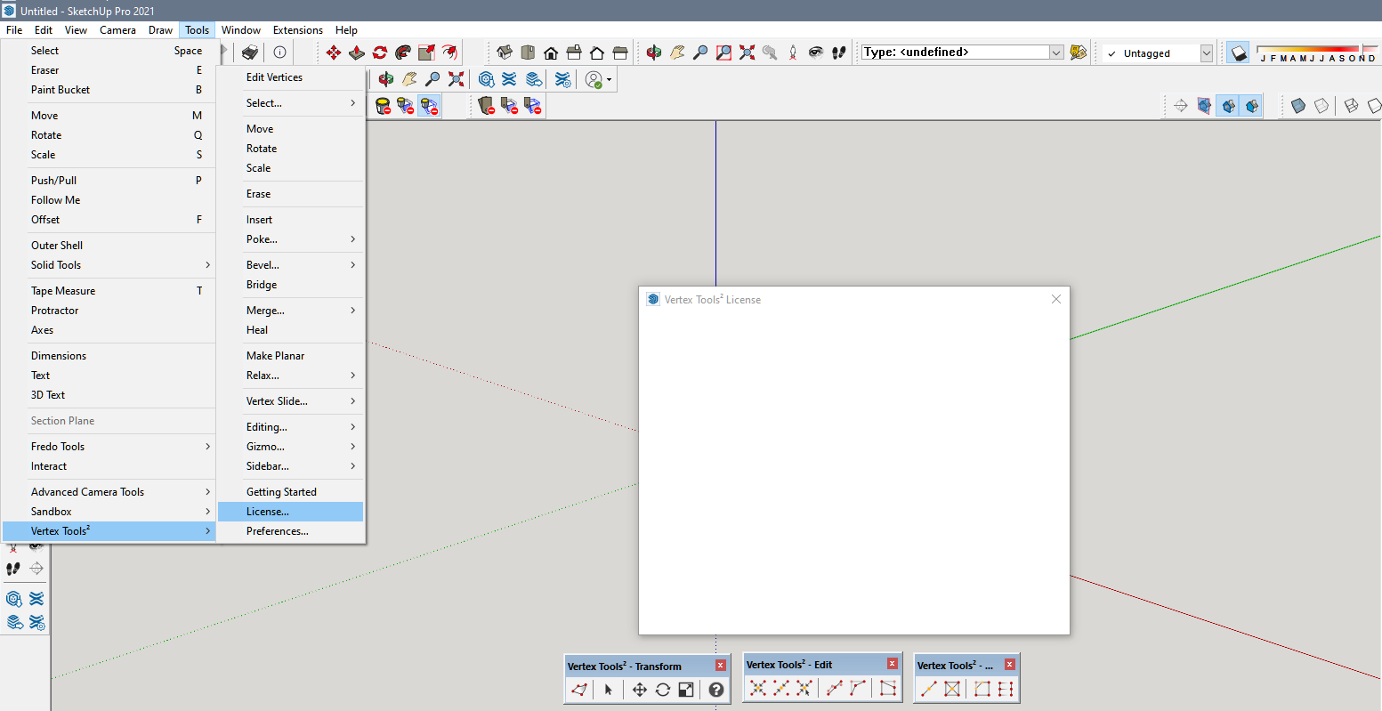The image size is (1382, 711).
Task: Toggle Section Planes display icon
Action: [x=1204, y=106]
